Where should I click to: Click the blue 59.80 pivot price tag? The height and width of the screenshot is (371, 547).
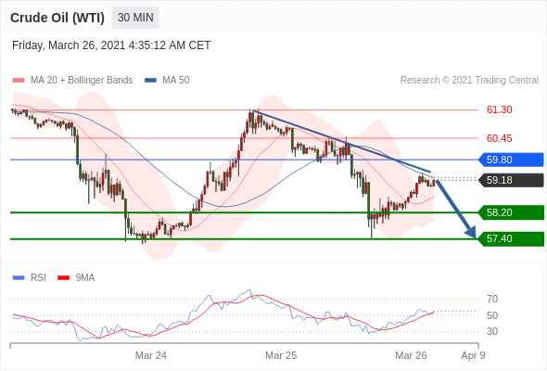coord(511,160)
